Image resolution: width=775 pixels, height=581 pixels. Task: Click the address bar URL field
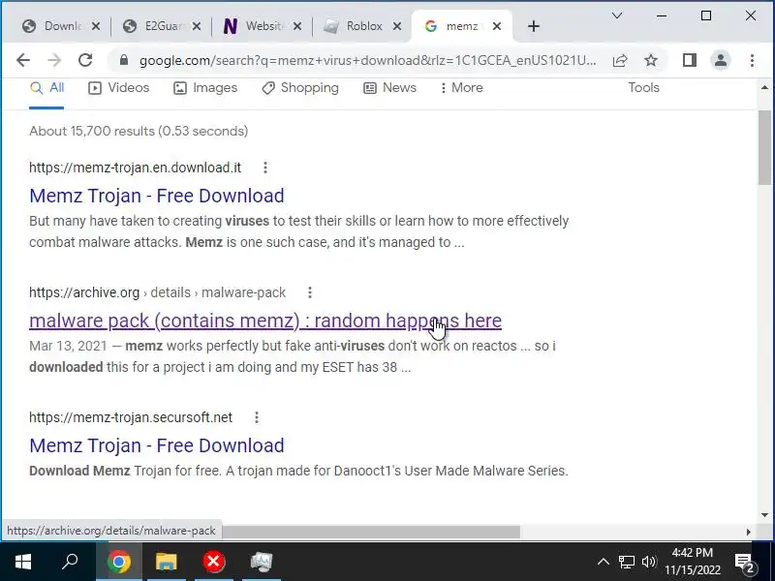point(368,60)
